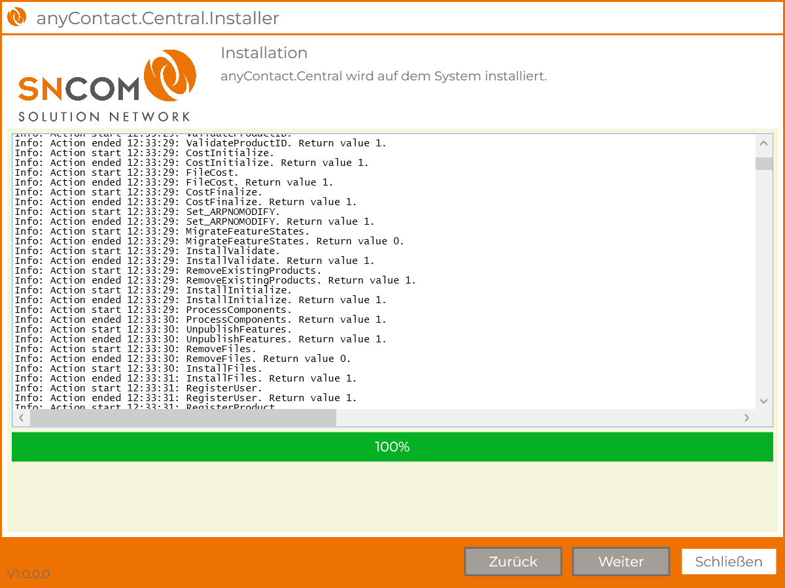Click the V1.0.0.0 version label

28,574
